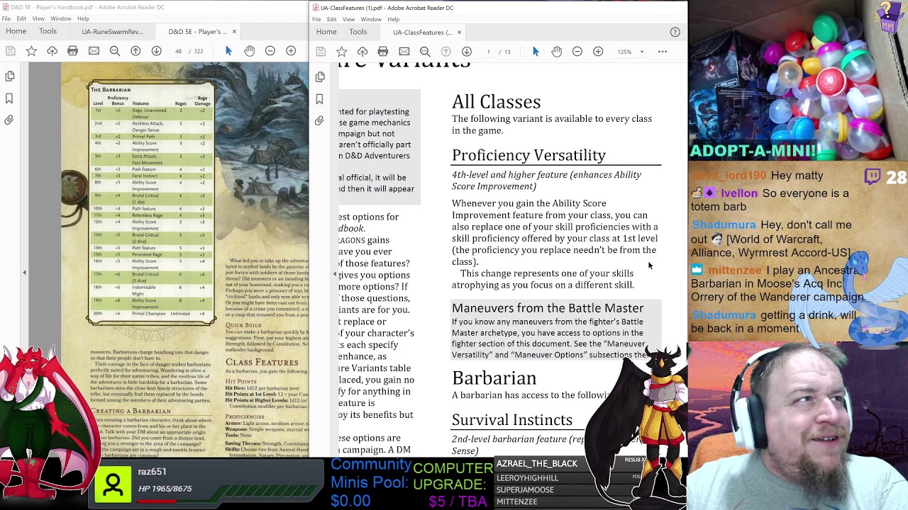This screenshot has width=908, height=510.
Task: Open Tools tab in Player's Handbook window
Action: tap(48, 31)
